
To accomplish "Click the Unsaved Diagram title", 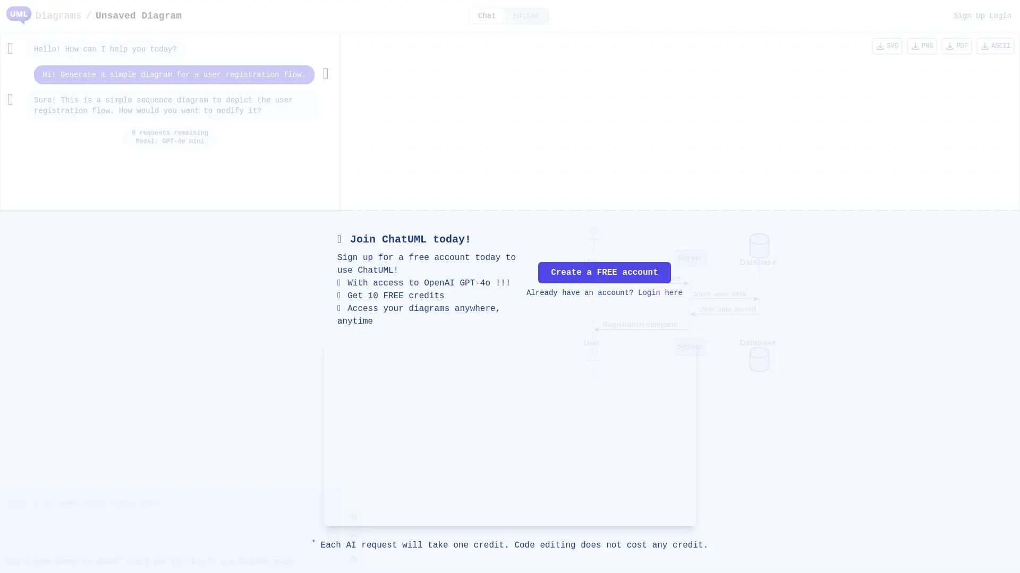I will [138, 15].
